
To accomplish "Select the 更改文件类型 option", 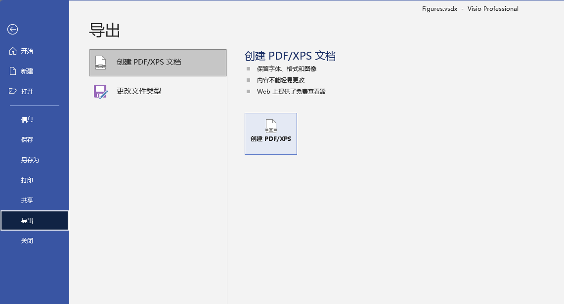I will point(158,91).
